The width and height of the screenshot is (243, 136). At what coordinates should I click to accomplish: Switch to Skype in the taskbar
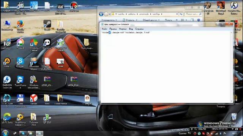point(23,133)
